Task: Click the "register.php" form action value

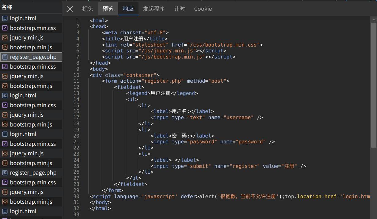Action: pyautogui.click(x=163, y=81)
